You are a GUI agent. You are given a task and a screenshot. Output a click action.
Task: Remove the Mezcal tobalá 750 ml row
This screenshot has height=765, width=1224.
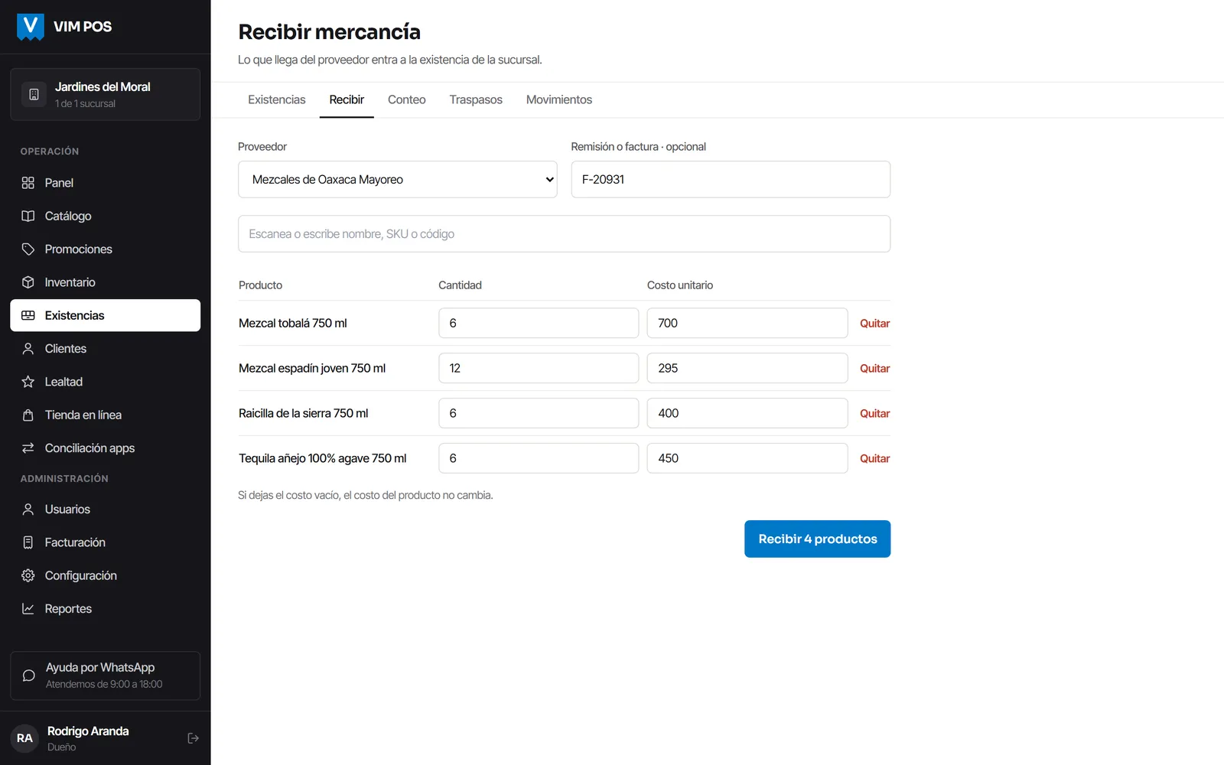pos(874,324)
